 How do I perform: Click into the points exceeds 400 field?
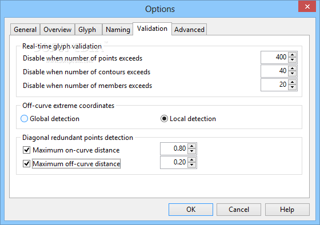coord(274,57)
